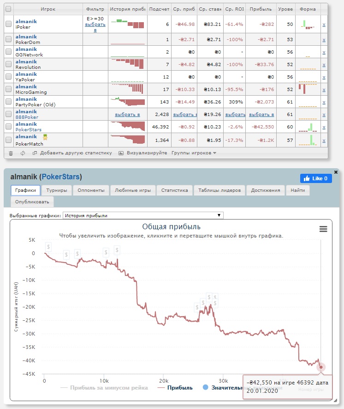Viewport: 344px width, 409px height.
Task: Click the first dollar marker at chart start
Action: coord(48,247)
